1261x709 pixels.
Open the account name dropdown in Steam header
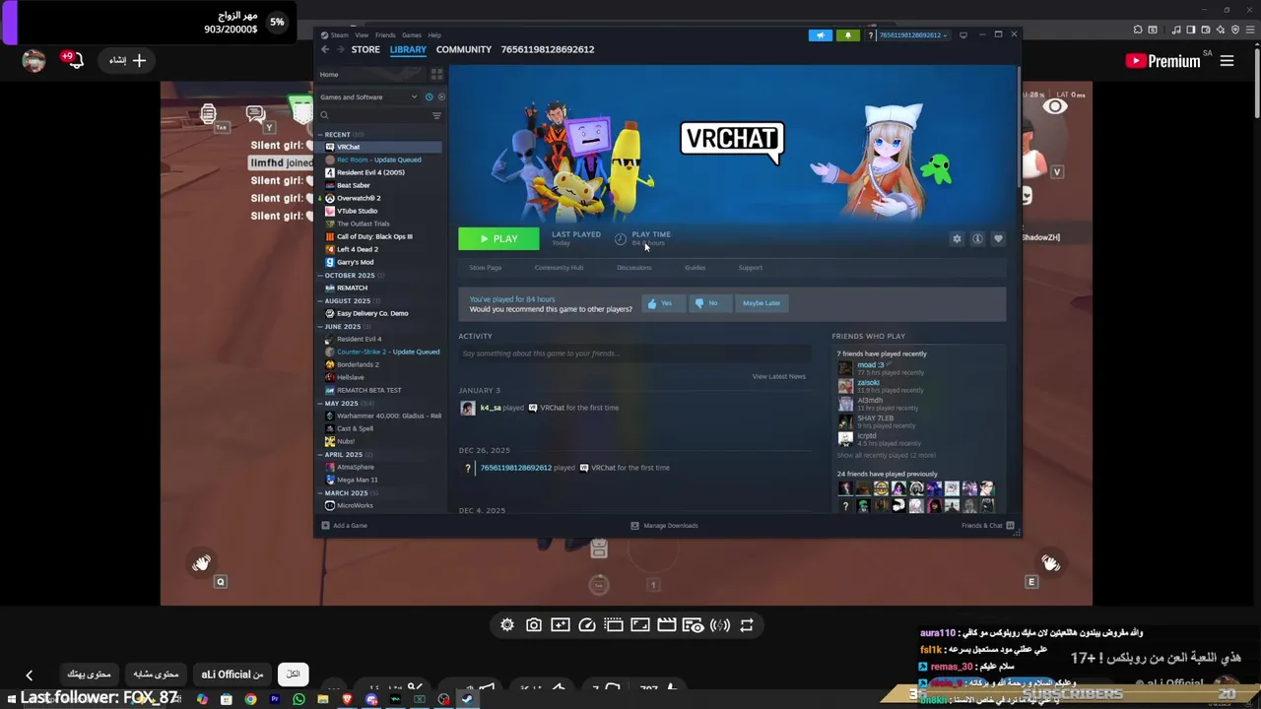pos(913,35)
